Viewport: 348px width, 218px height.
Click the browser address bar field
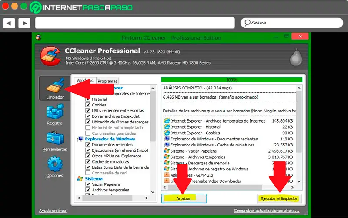click(x=135, y=23)
